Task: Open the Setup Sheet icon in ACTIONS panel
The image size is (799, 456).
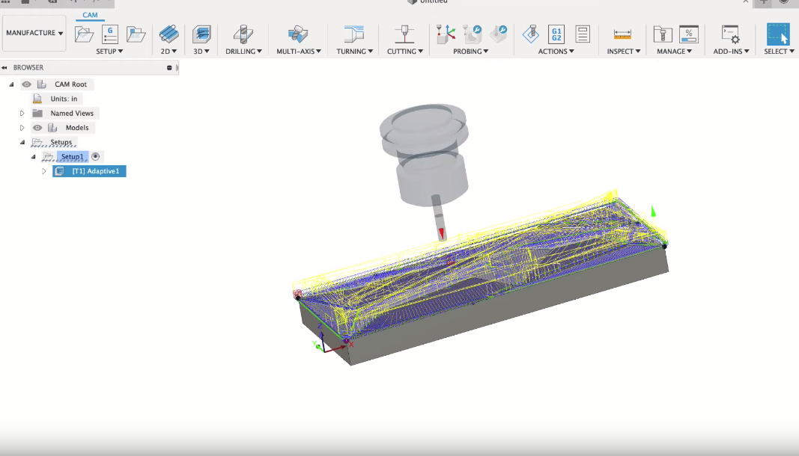Action: click(583, 33)
